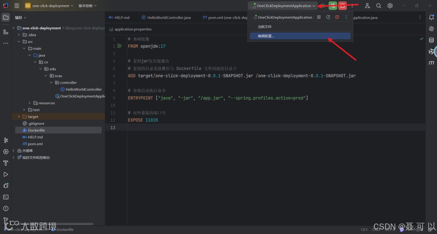This screenshot has height=234, width=437.
Task: Open 项目 view mode dropdown
Action: [x=21, y=17]
